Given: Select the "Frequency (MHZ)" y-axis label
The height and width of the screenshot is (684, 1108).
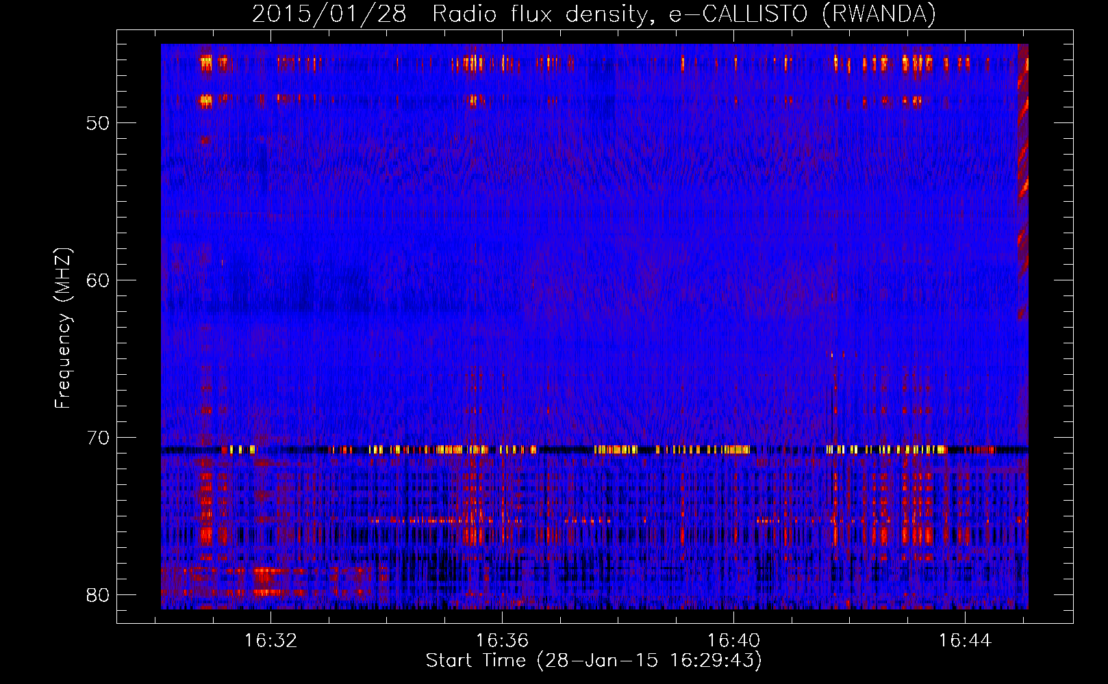Looking at the screenshot, I should (63, 328).
